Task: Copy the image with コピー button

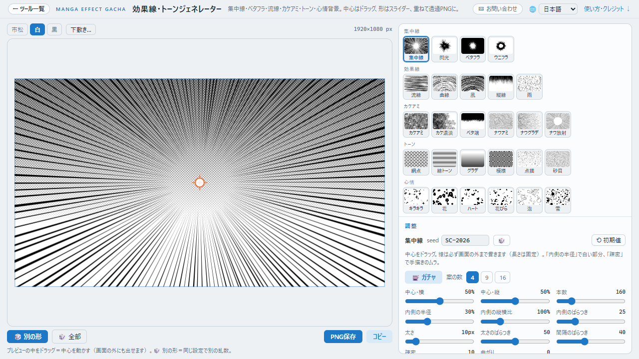Action: 379,337
